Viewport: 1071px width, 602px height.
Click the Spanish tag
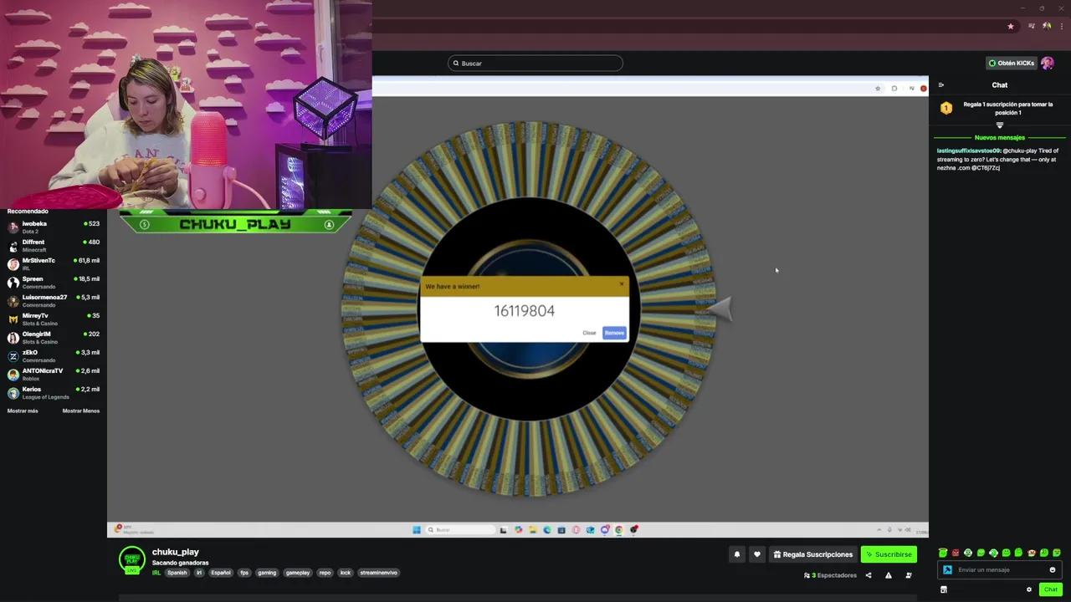tap(177, 574)
